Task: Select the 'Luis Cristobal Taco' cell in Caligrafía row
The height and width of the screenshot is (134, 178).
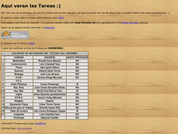Action: click(49, 114)
